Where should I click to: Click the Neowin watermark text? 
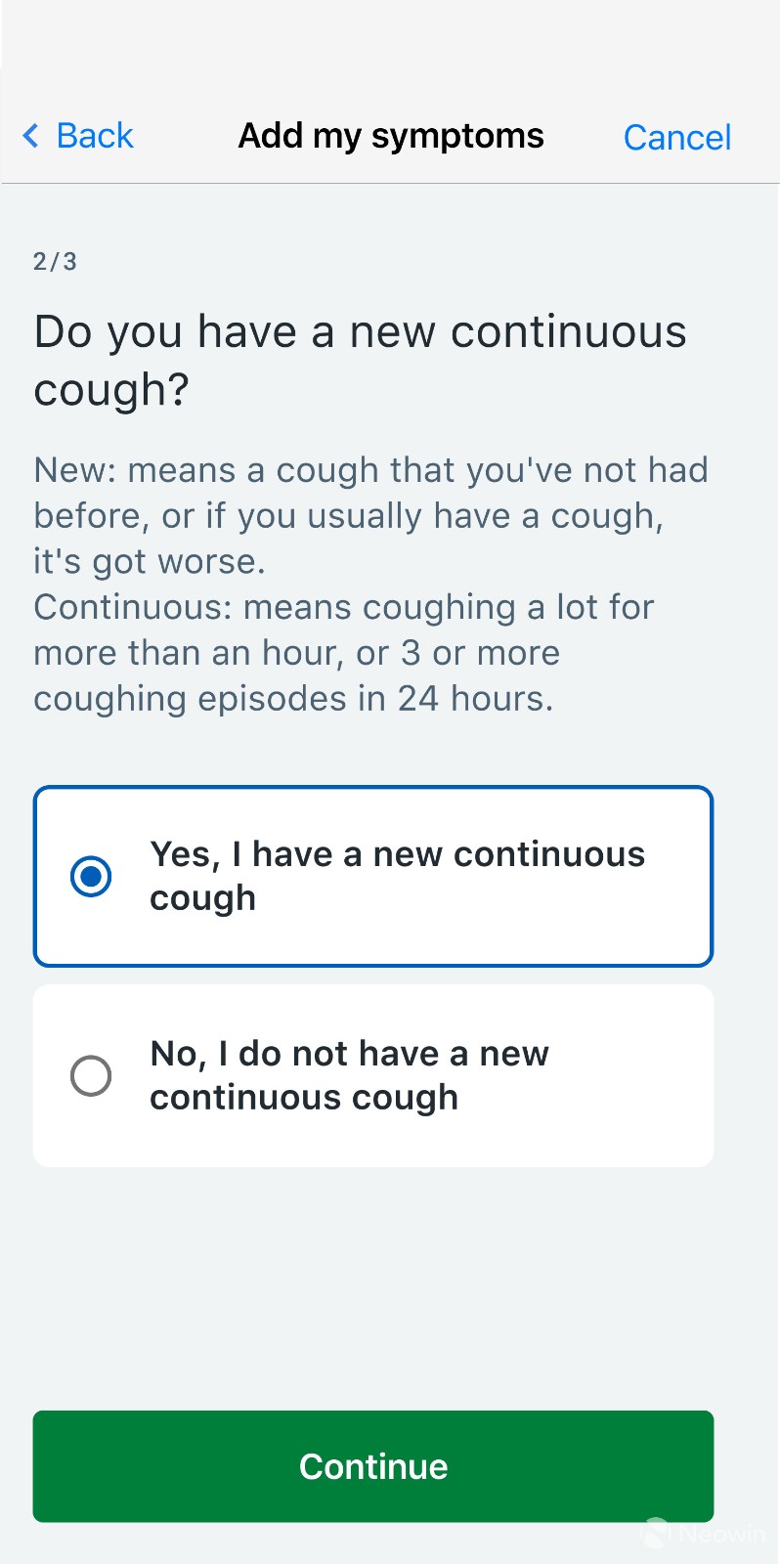click(721, 1535)
